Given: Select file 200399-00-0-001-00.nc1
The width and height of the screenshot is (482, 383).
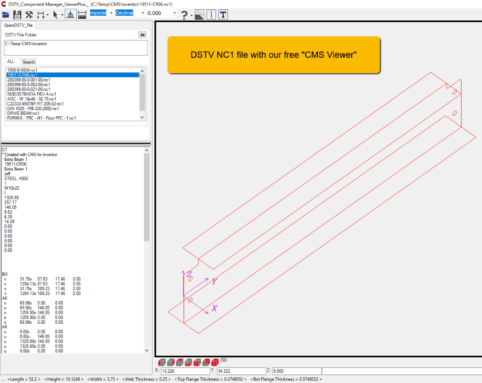Looking at the screenshot, I should 72,80.
